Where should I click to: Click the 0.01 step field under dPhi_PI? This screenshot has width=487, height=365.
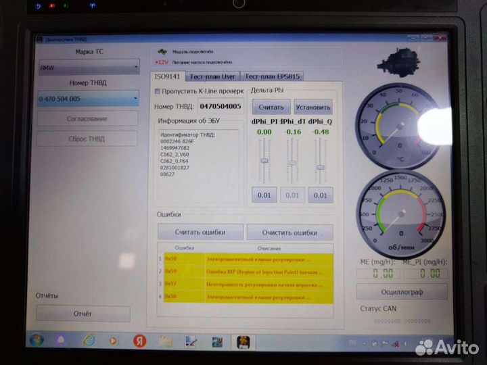[264, 195]
